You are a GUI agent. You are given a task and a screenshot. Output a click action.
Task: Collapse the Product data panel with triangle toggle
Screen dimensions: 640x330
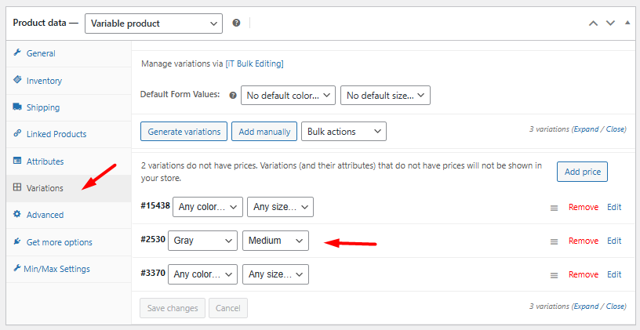pos(627,24)
